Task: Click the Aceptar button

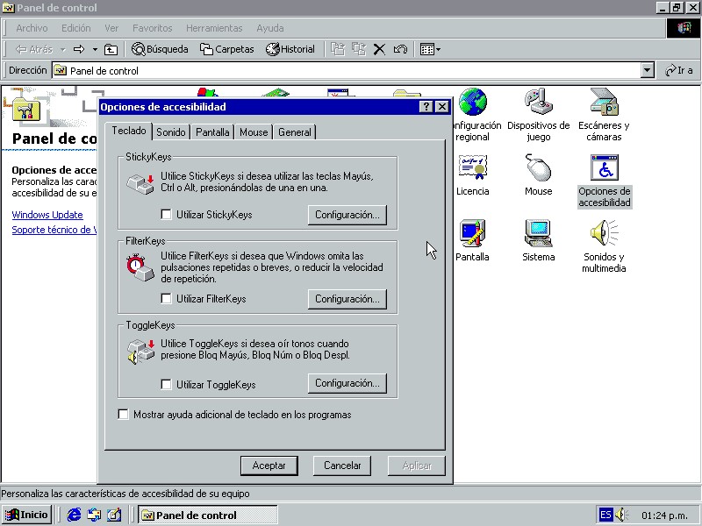Action: 269,466
